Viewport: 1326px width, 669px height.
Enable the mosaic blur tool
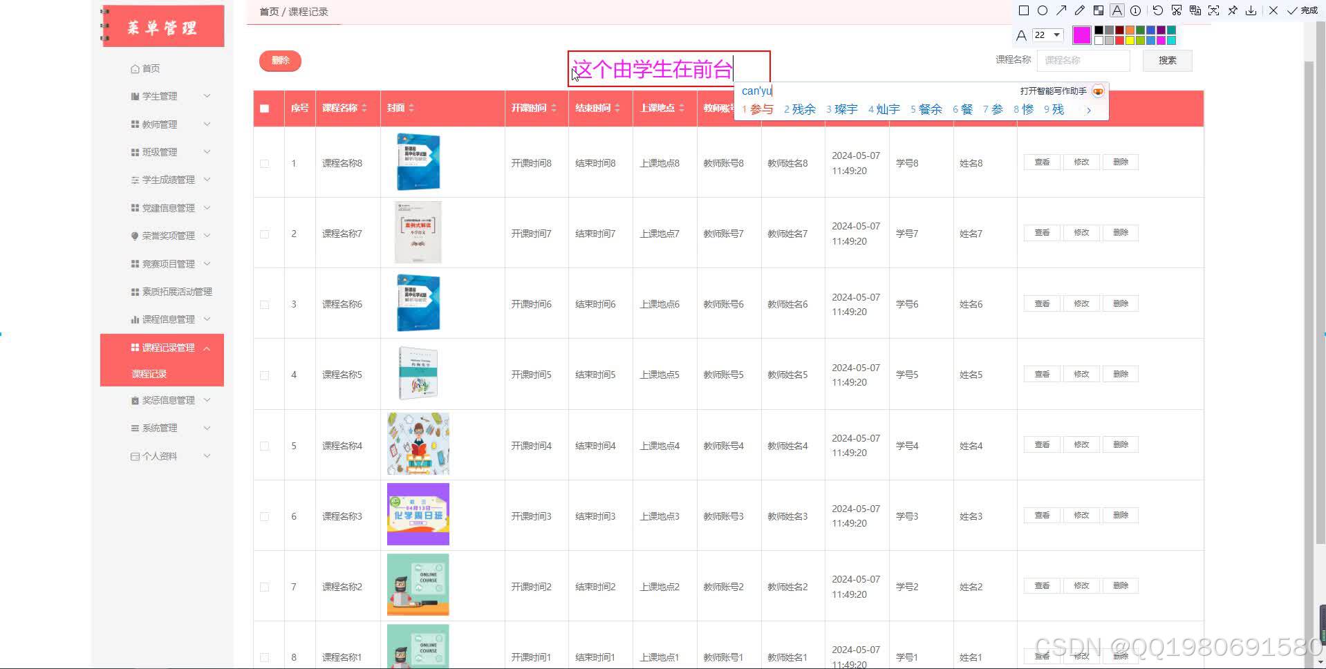tap(1099, 10)
